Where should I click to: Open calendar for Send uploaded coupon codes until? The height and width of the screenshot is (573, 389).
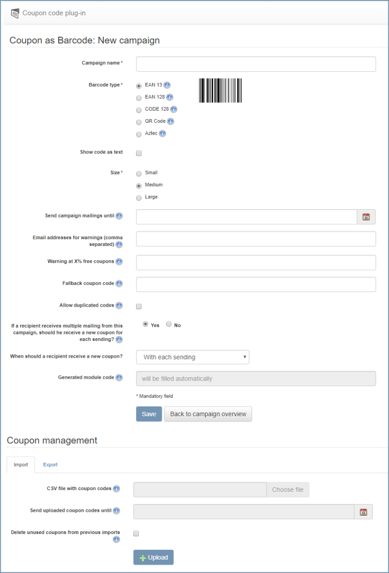click(363, 512)
